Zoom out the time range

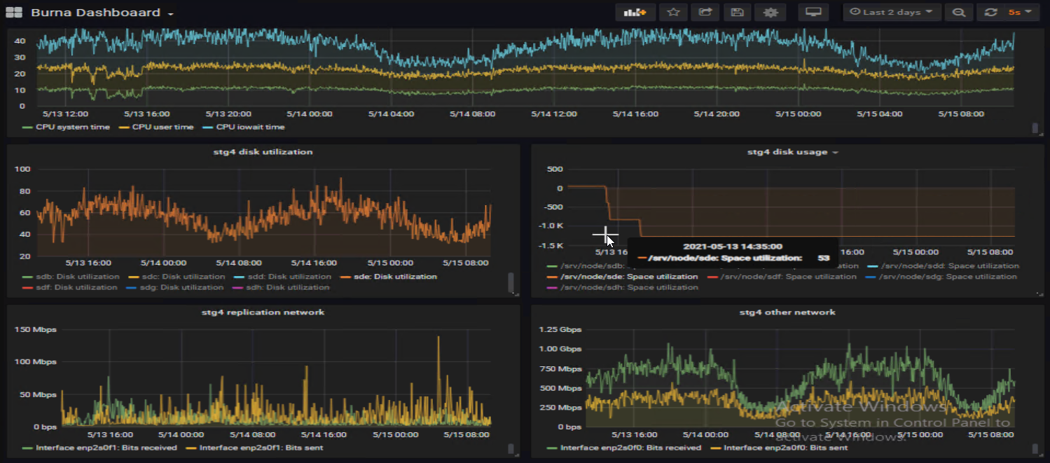pyautogui.click(x=959, y=13)
